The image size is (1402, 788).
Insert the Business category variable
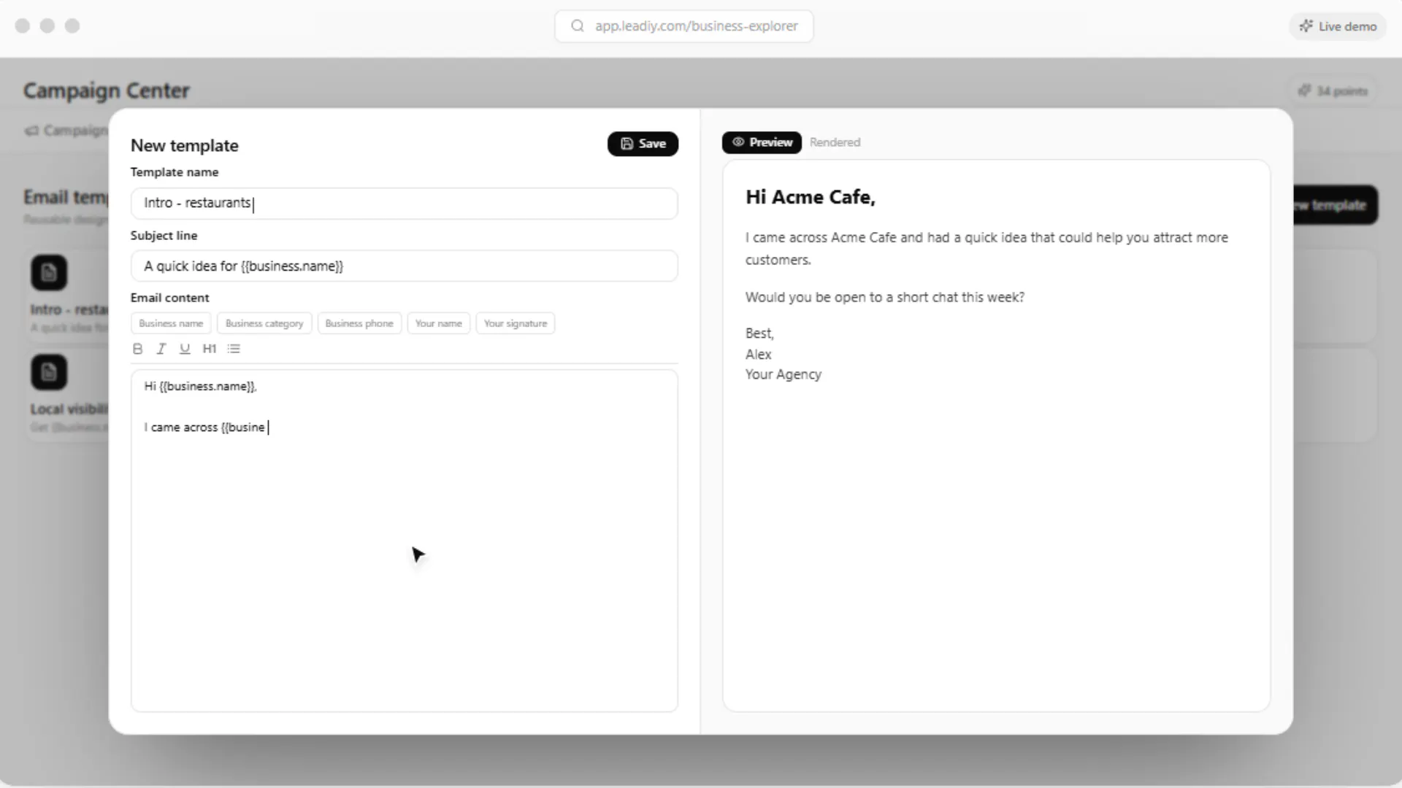point(264,323)
